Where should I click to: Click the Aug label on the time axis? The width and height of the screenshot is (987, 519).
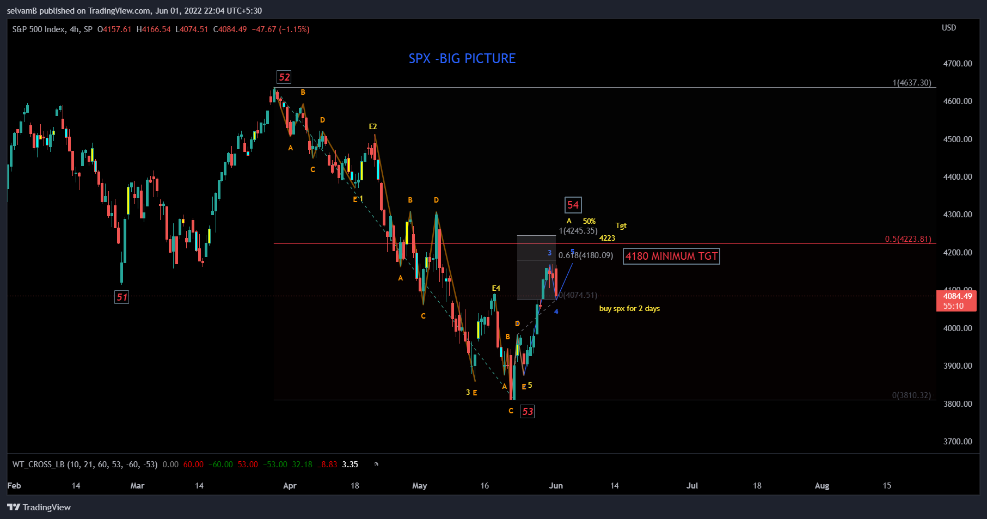pyautogui.click(x=822, y=486)
